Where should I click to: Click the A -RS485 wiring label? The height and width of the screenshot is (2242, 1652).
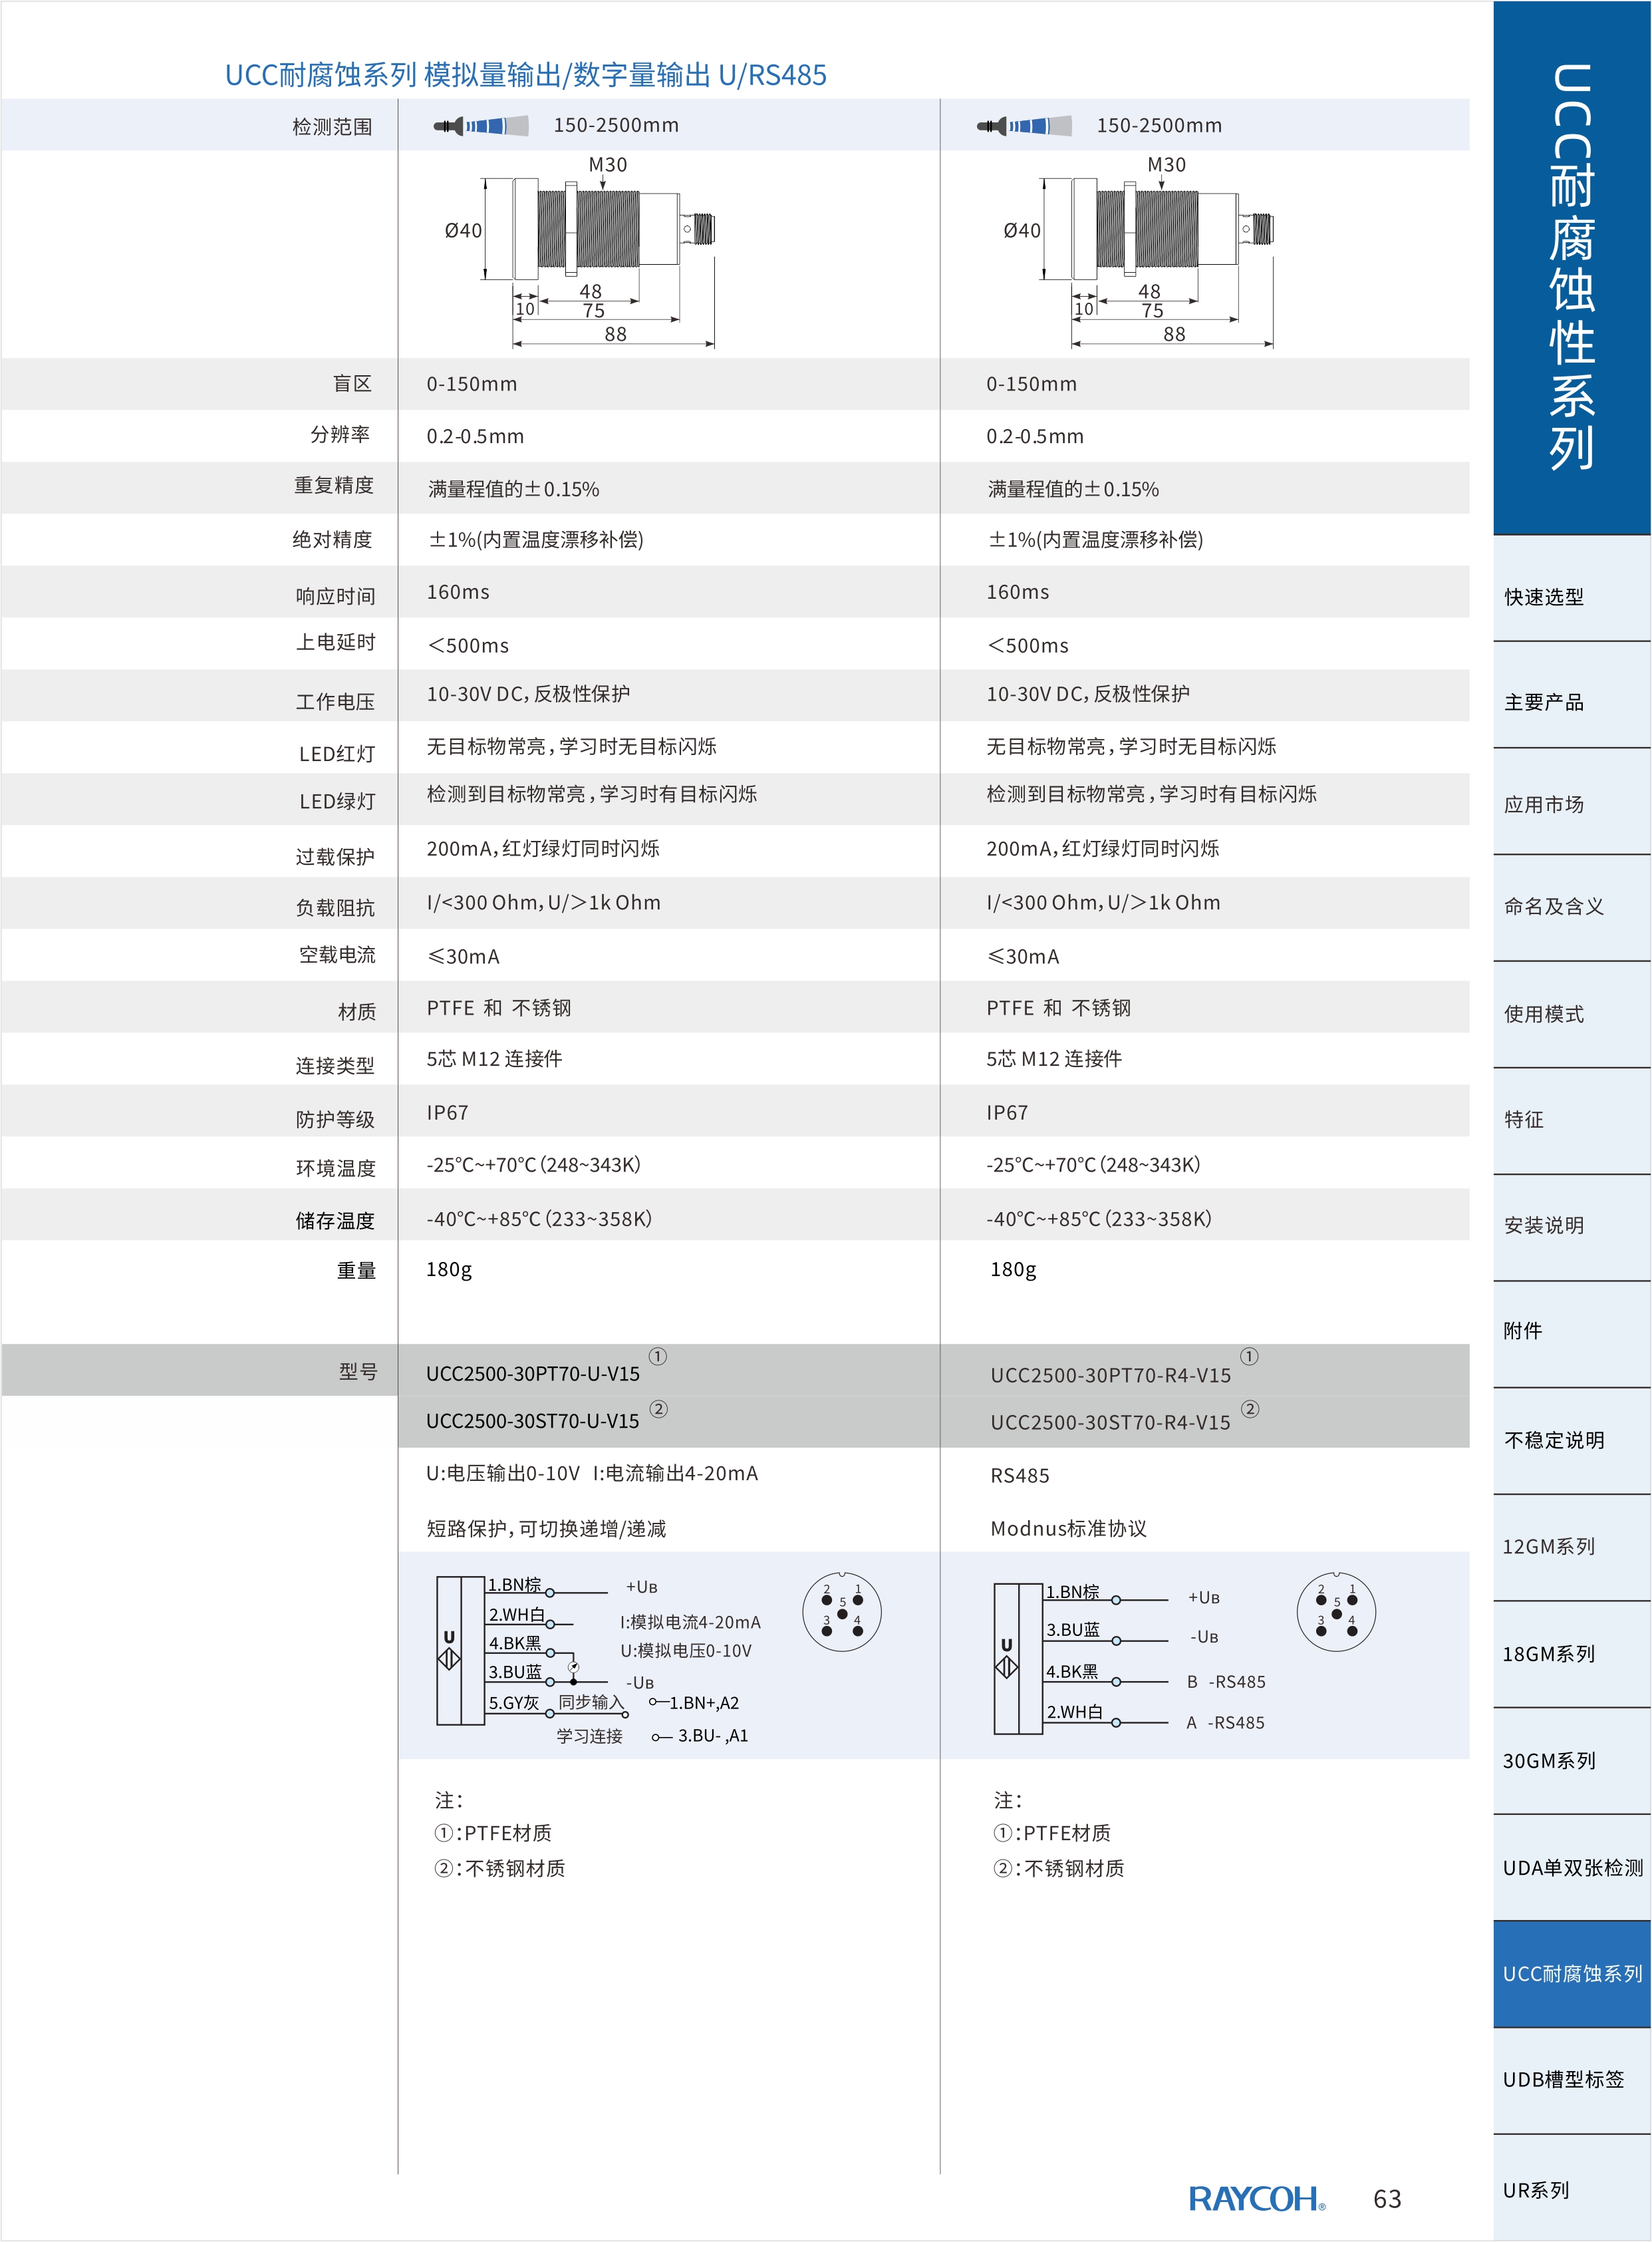[x=1226, y=1723]
